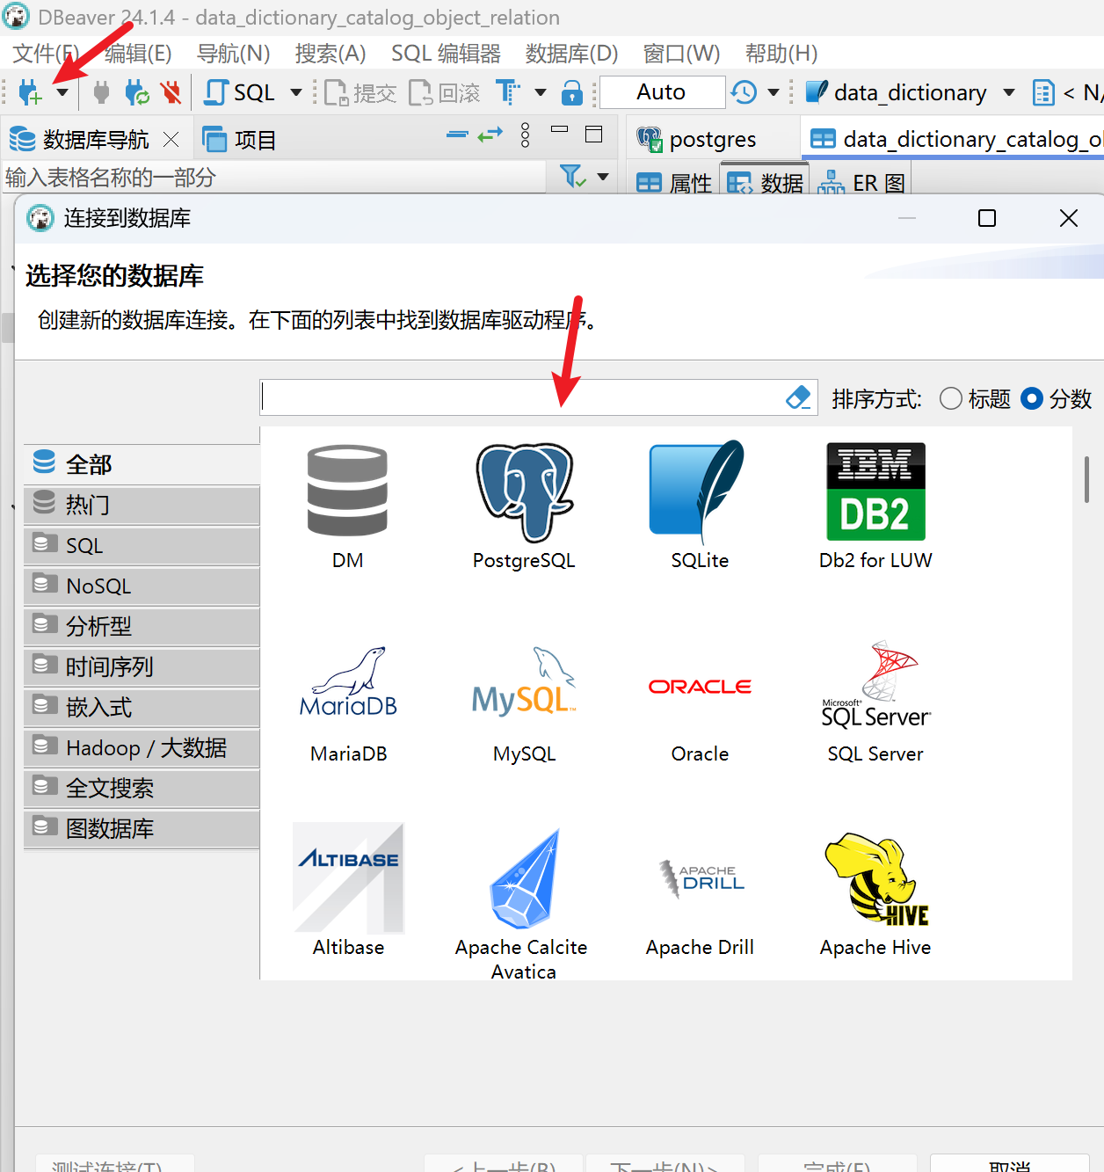Viewport: 1104px width, 1172px height.
Task: Click the navigator filter funnel icon
Action: coord(573,177)
